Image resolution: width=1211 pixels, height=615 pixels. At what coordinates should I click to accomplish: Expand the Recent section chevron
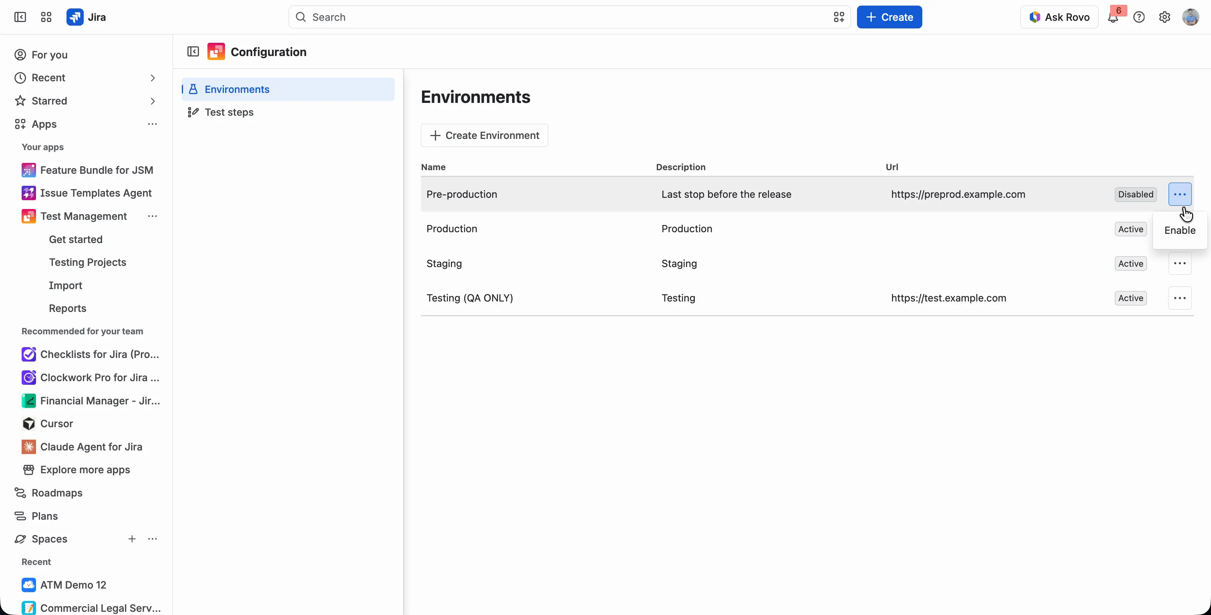pos(152,78)
